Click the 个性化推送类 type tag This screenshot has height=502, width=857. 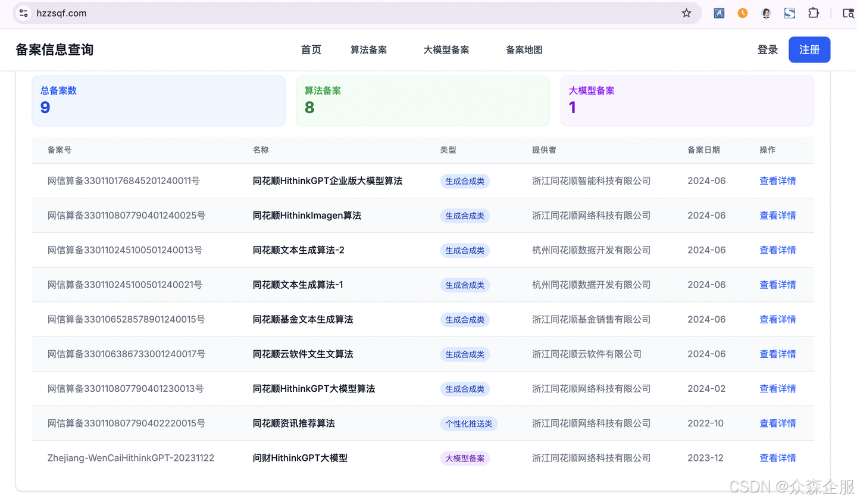pyautogui.click(x=469, y=423)
